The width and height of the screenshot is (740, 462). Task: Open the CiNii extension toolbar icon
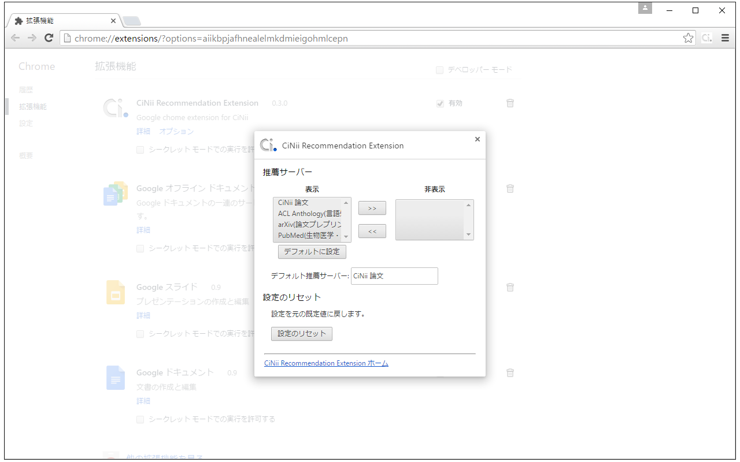(x=706, y=38)
